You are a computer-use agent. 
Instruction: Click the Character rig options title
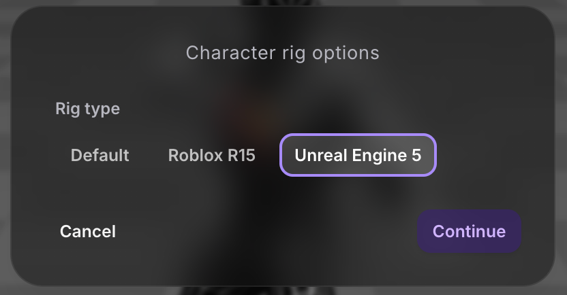(x=282, y=53)
